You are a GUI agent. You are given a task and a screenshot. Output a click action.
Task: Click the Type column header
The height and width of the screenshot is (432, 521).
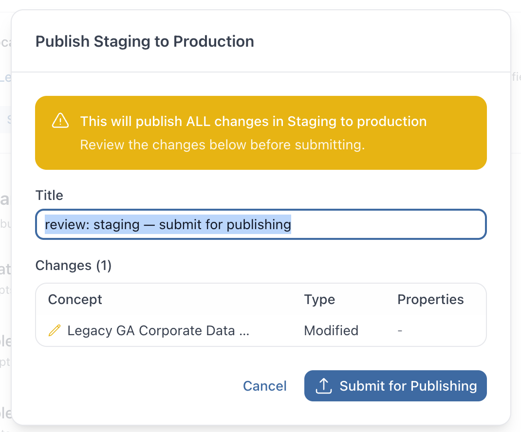pos(319,300)
